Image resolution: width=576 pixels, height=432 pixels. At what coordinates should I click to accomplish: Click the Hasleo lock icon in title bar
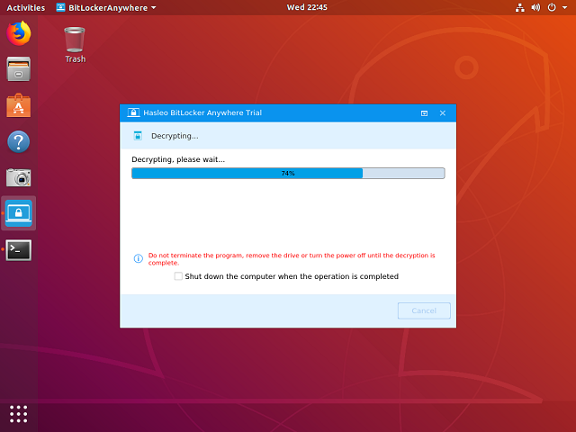[133, 112]
